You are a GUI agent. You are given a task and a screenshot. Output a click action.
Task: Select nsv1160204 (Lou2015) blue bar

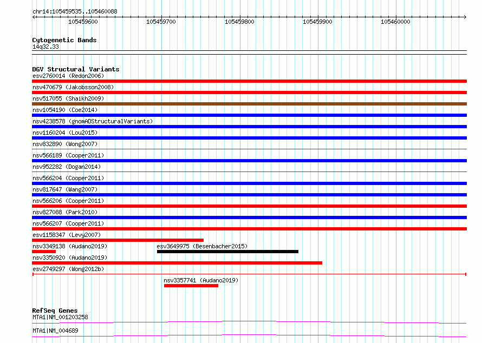(249, 138)
